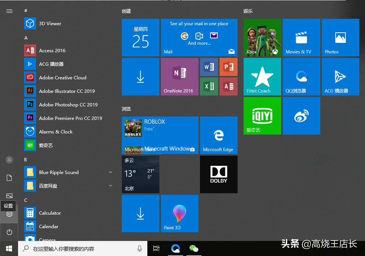Launch Adobe Premiere Pro CC 2019
The image size is (365, 256).
pos(68,118)
